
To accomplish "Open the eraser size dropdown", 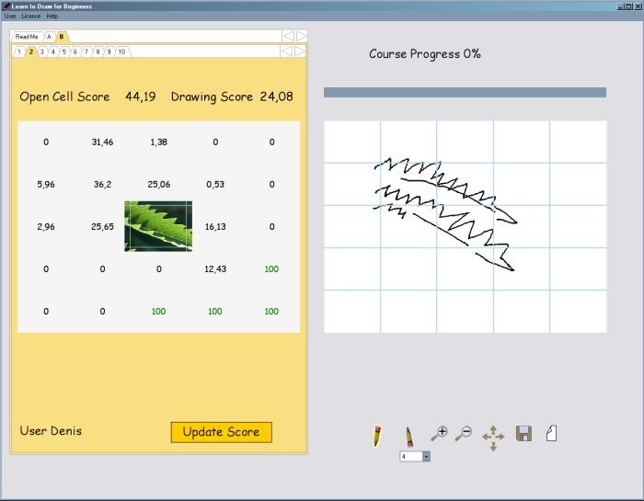I will pyautogui.click(x=426, y=456).
